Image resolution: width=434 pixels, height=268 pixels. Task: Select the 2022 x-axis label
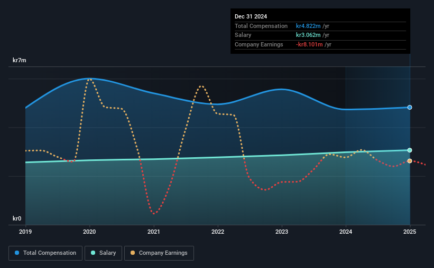coord(218,232)
